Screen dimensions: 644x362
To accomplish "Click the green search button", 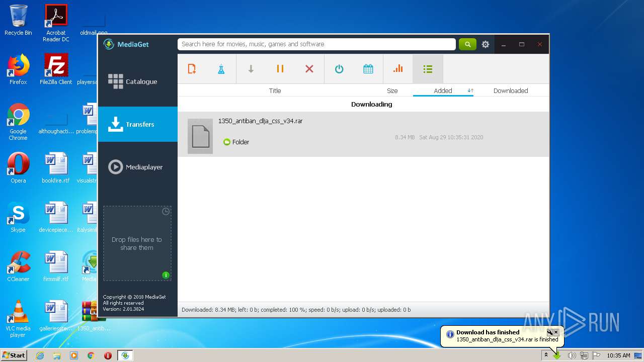I will click(467, 44).
